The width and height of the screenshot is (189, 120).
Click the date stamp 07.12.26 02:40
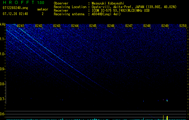click(x=15, y=14)
